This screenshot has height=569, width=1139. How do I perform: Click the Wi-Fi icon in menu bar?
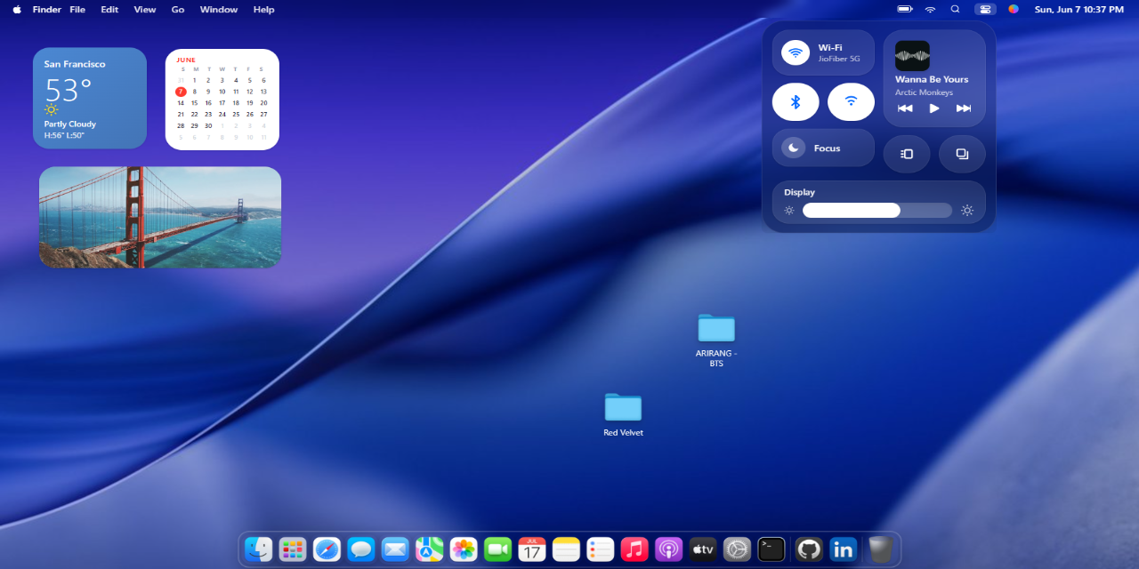tap(931, 9)
